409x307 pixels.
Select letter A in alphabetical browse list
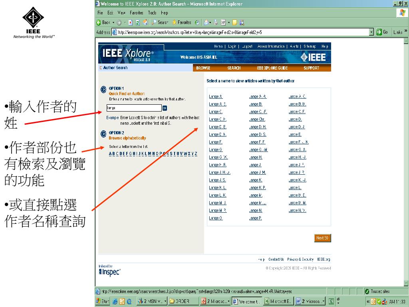point(110,153)
